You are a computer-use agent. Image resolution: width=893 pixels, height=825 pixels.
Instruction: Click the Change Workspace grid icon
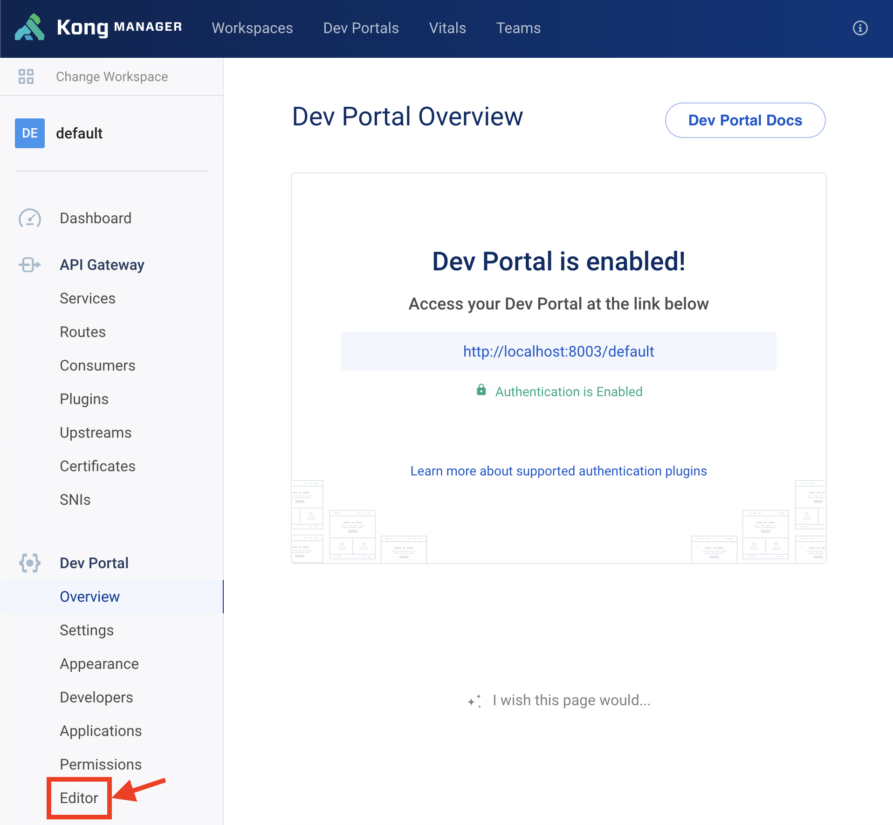26,76
